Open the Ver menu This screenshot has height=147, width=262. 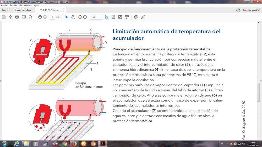pyautogui.click(x=20, y=5)
